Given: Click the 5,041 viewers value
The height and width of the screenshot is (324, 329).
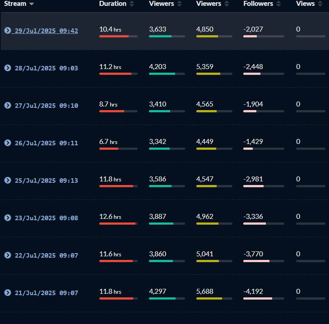Looking at the screenshot, I should [x=205, y=254].
